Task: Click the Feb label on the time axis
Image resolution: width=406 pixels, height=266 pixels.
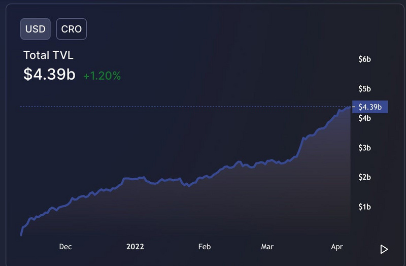Action: pos(205,247)
